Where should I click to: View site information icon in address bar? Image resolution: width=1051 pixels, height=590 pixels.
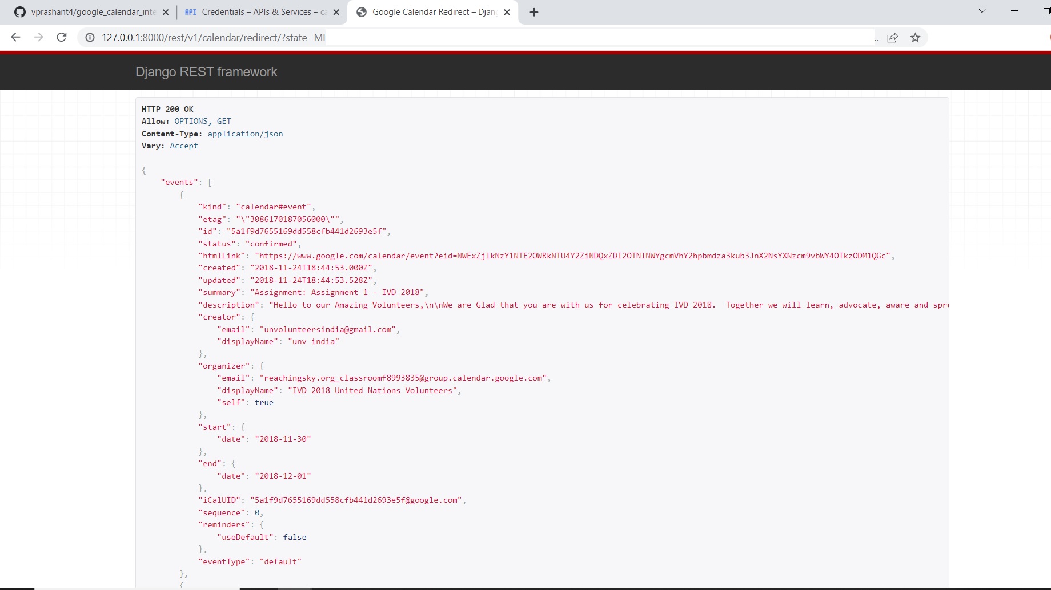coord(90,38)
